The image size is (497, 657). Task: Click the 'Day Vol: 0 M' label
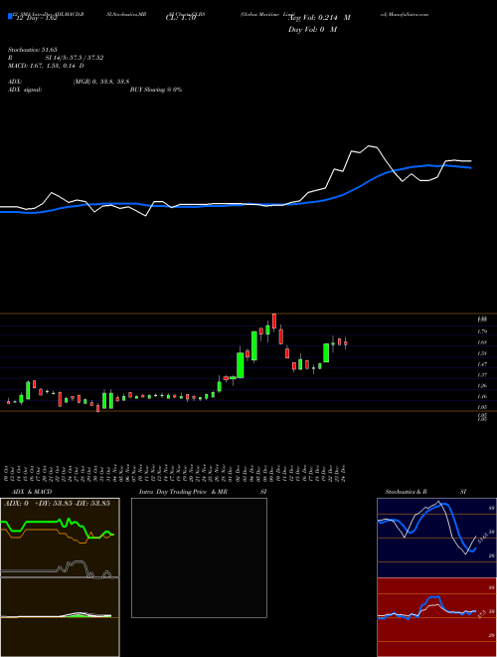[312, 30]
